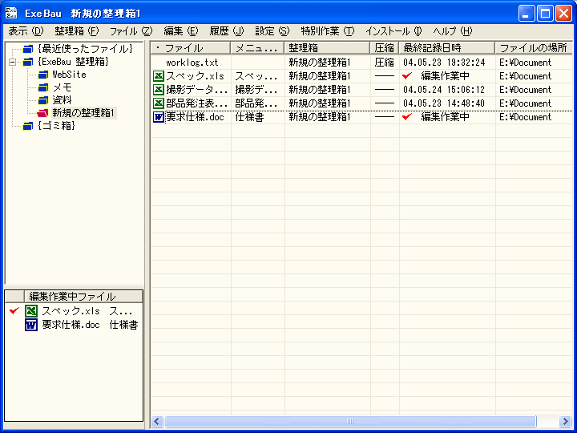Click the folder icon beside 資料
577x433 pixels.
coord(43,100)
